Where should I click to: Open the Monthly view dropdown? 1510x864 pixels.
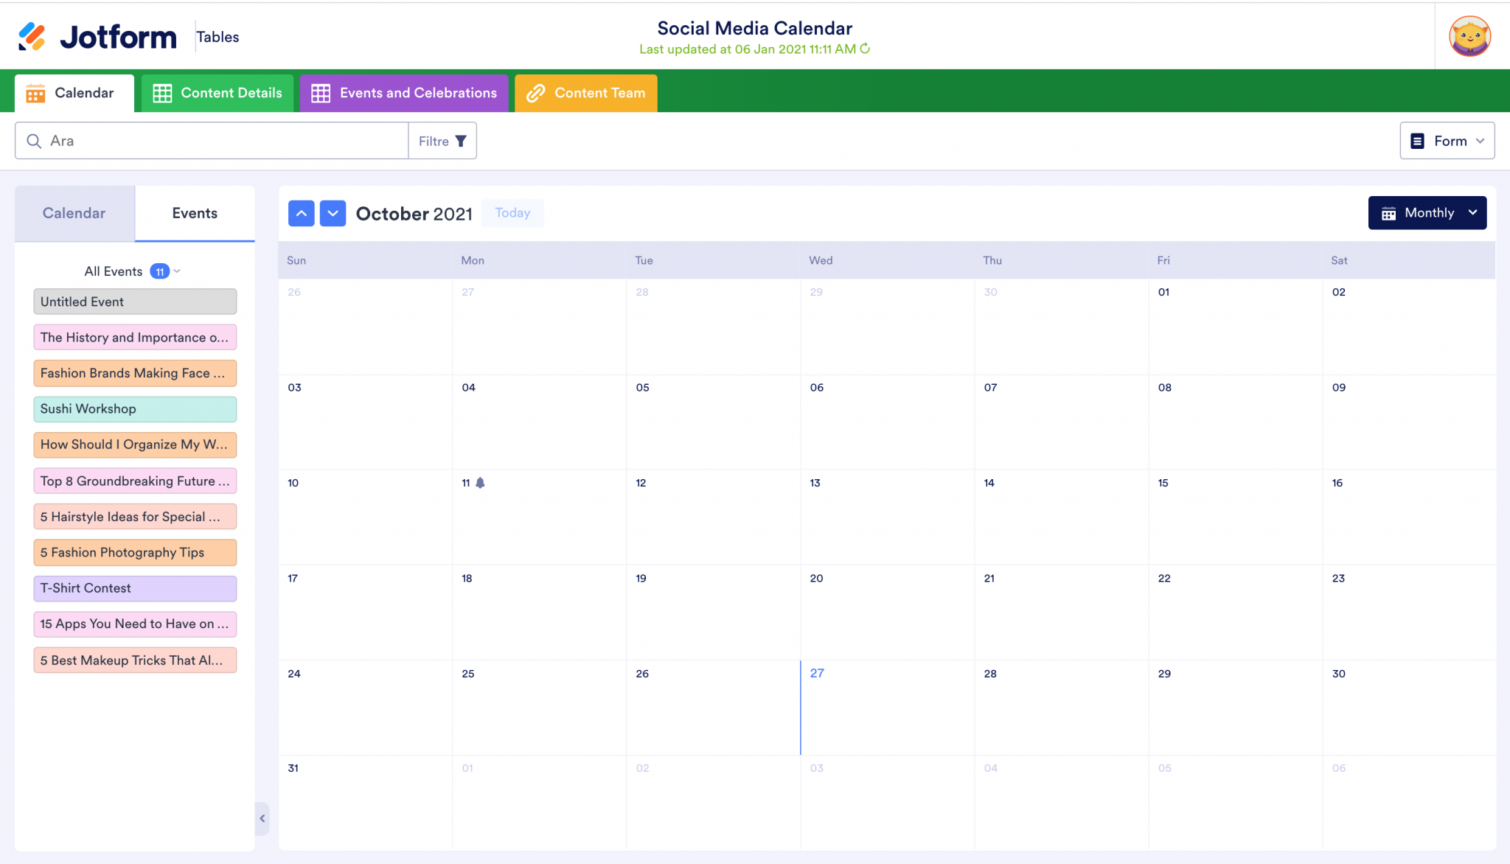[1427, 213]
